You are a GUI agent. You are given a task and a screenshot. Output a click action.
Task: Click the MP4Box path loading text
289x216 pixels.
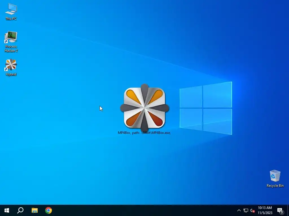click(144, 133)
